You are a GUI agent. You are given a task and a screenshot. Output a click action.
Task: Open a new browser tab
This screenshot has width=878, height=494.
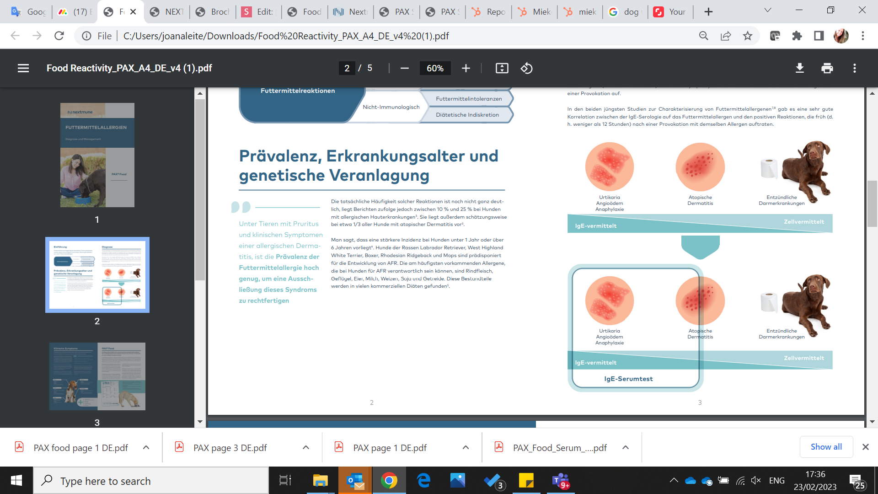click(708, 12)
